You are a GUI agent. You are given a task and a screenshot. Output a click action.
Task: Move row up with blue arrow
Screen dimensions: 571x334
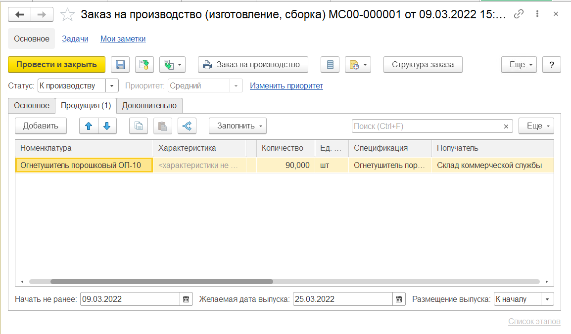point(89,126)
